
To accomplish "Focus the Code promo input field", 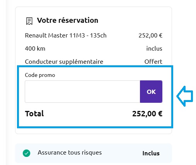I will pyautogui.click(x=82, y=92).
